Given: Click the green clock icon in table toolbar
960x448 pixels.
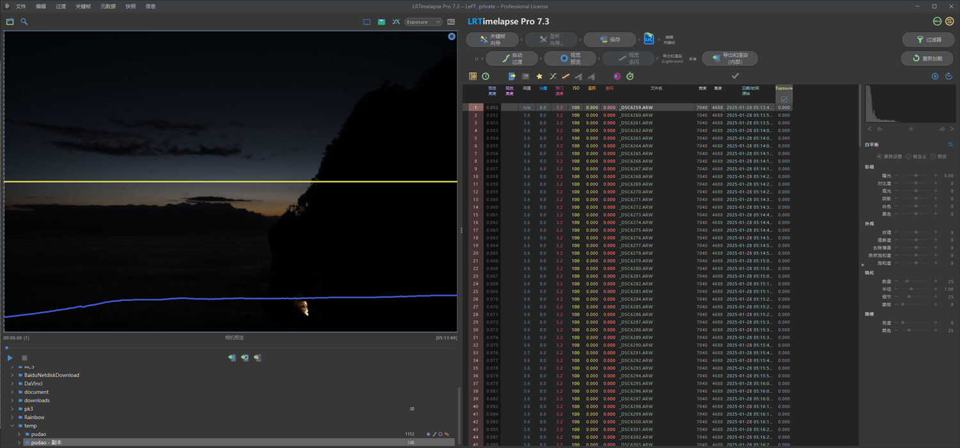Looking at the screenshot, I should 486,77.
